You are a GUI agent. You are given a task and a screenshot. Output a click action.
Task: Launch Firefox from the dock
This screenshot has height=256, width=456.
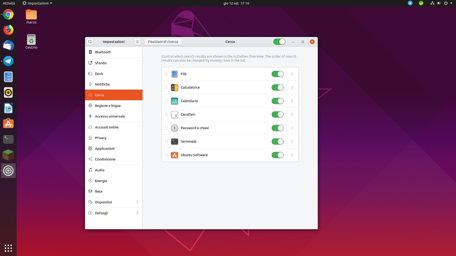8,30
